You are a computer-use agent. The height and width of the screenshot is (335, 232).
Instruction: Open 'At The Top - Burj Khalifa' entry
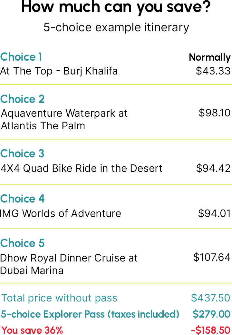59,71
